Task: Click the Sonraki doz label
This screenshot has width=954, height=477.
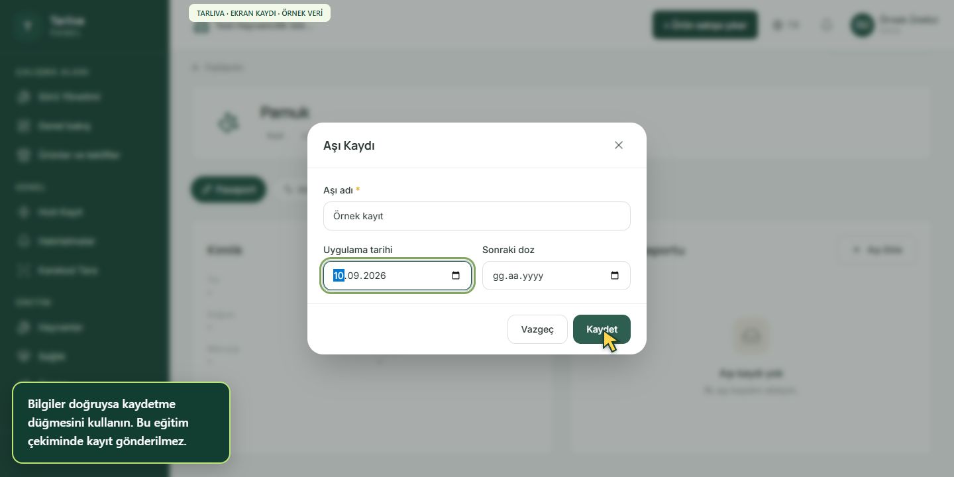Action: 508,250
